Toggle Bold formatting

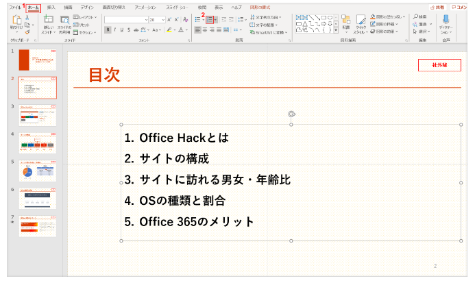pyautogui.click(x=108, y=30)
